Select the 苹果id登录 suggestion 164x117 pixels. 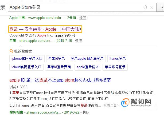point(57,59)
